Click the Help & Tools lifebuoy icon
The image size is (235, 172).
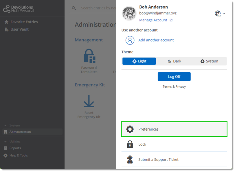tap(5, 156)
